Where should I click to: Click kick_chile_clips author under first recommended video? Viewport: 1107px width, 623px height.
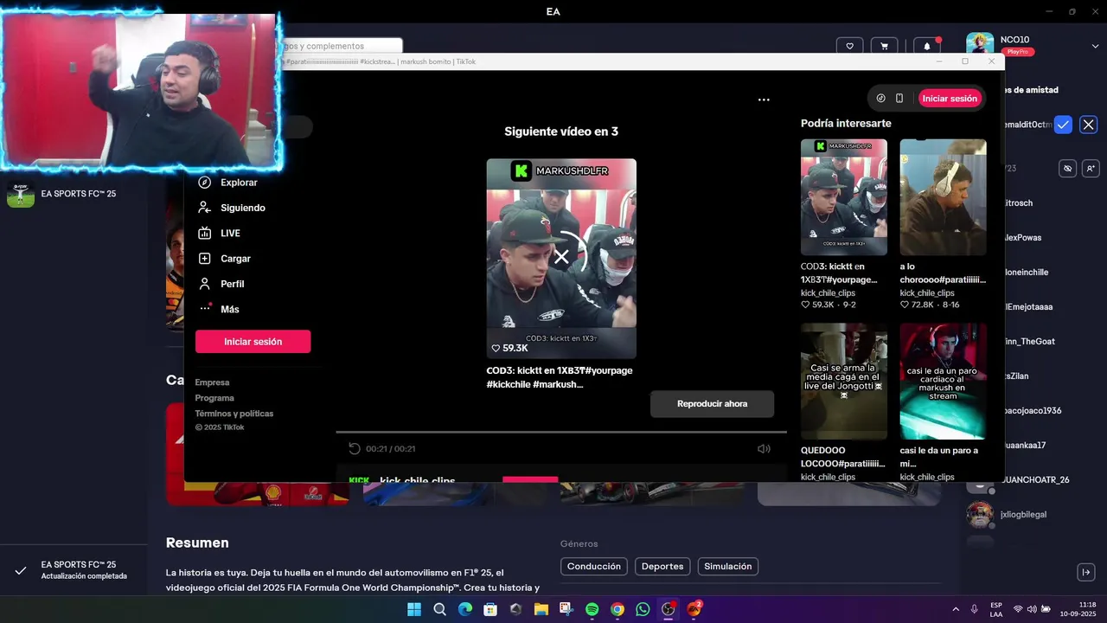(x=828, y=293)
